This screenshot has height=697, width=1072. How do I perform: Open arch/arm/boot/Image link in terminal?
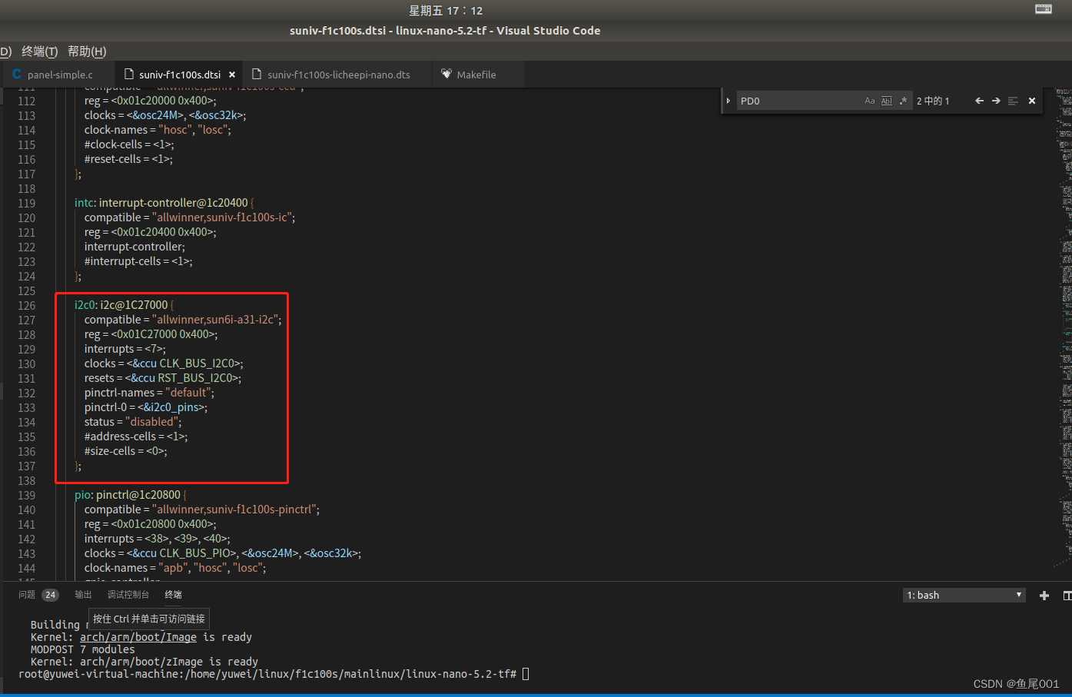click(x=138, y=637)
